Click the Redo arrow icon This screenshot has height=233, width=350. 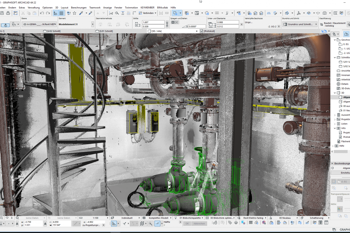point(48,13)
